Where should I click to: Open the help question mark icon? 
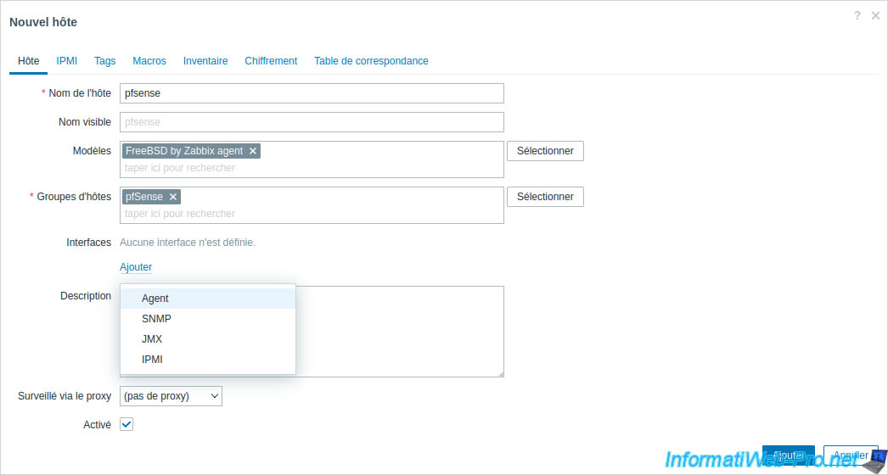point(857,16)
